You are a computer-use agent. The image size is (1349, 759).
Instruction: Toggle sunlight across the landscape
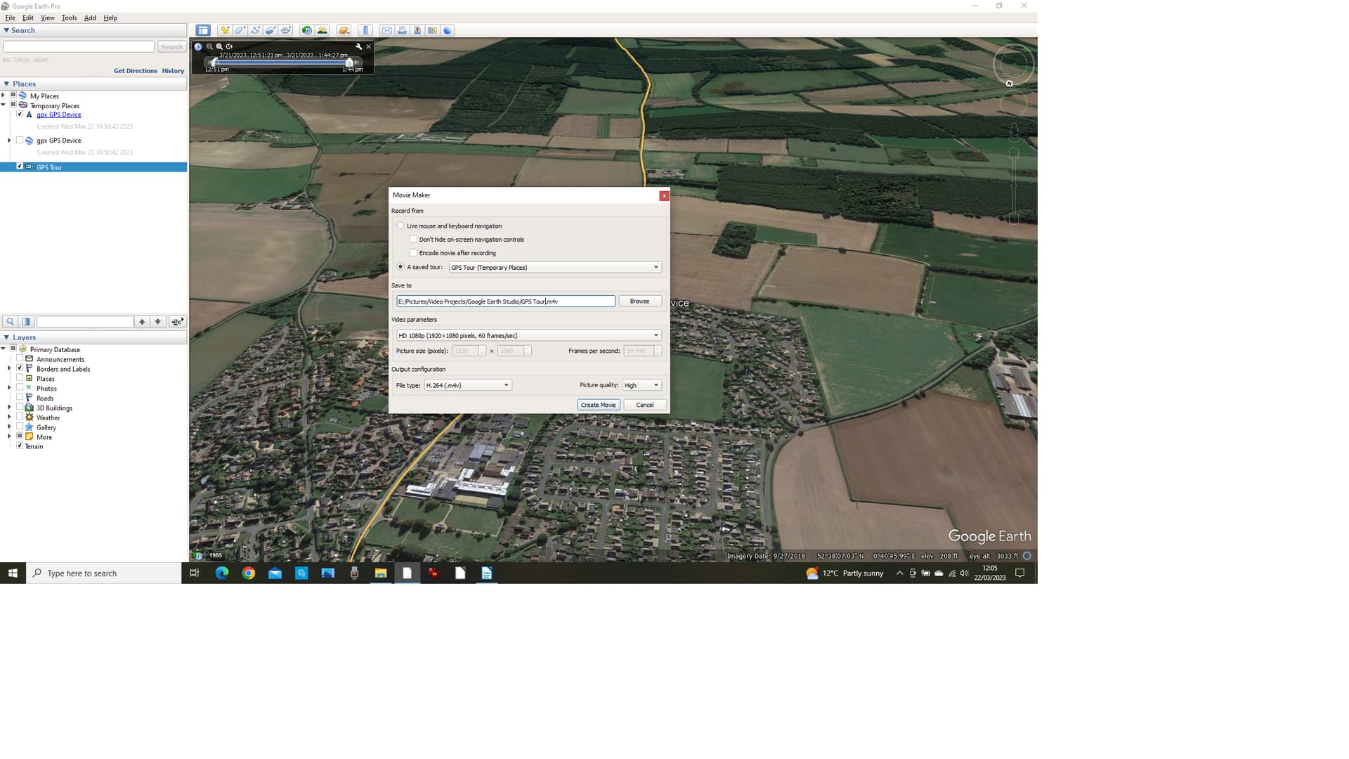(322, 30)
